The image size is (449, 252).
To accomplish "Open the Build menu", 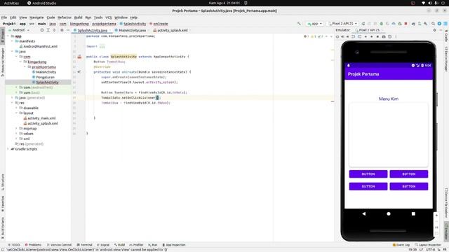I will point(78,17).
